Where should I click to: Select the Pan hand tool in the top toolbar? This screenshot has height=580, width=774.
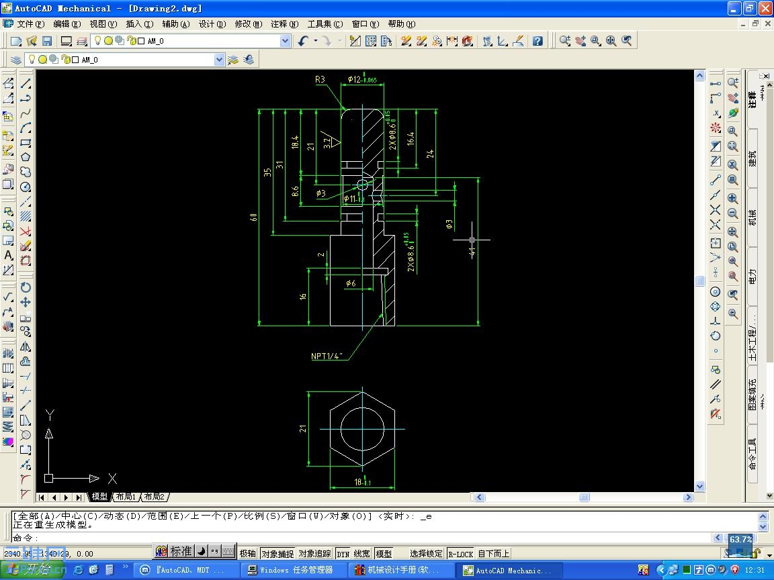580,41
